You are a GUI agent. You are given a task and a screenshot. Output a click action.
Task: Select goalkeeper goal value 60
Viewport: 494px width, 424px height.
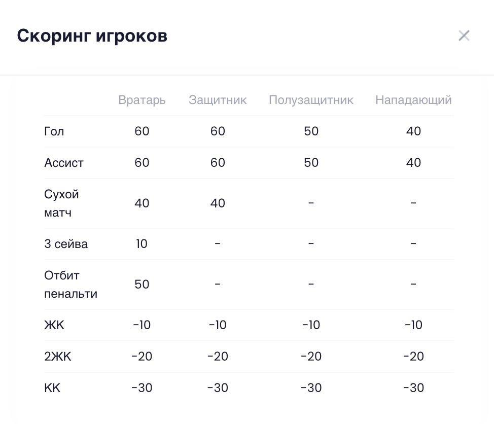point(142,131)
